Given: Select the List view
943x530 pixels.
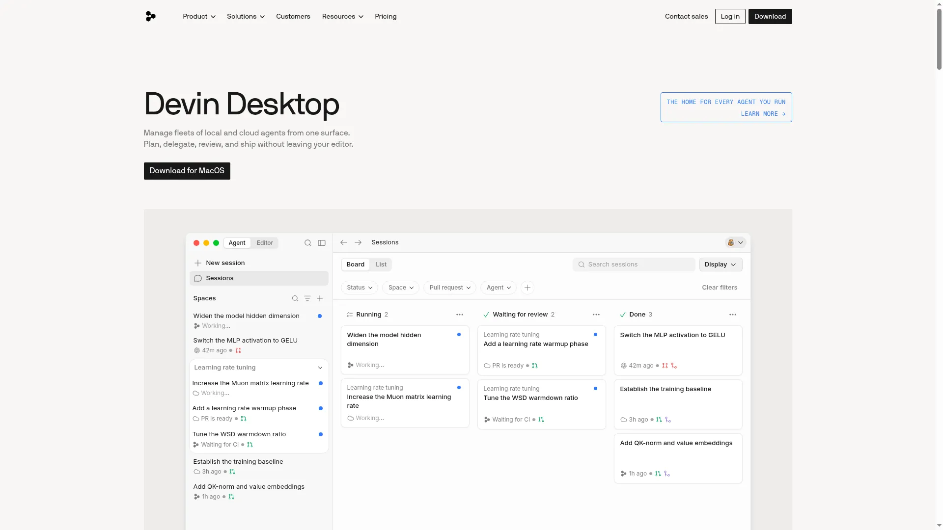Looking at the screenshot, I should point(381,265).
